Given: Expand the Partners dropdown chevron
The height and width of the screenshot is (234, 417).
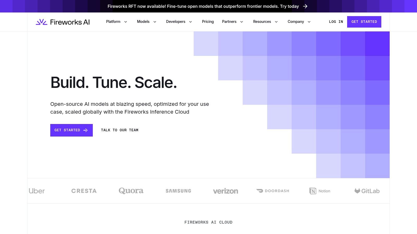Looking at the screenshot, I should (242, 22).
